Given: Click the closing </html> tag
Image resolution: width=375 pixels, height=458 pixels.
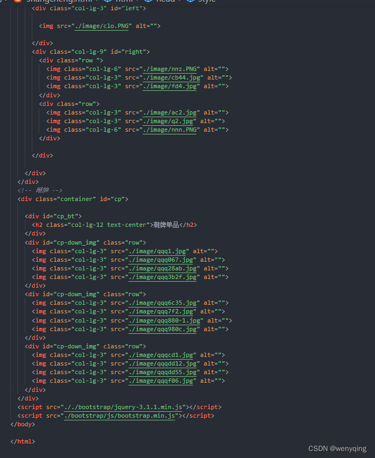Looking at the screenshot, I should 23,442.
